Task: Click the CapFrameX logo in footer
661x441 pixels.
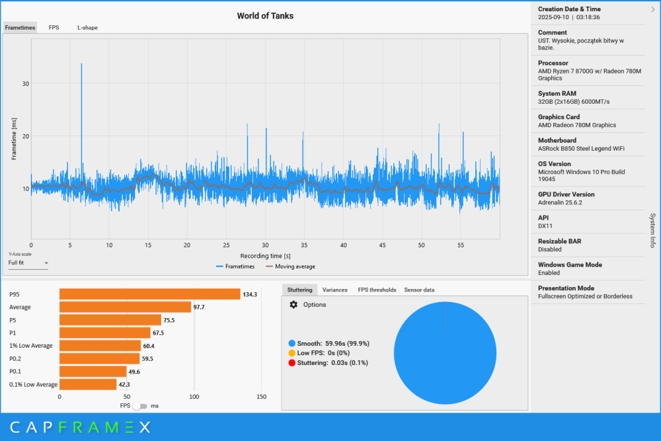Action: (x=80, y=428)
